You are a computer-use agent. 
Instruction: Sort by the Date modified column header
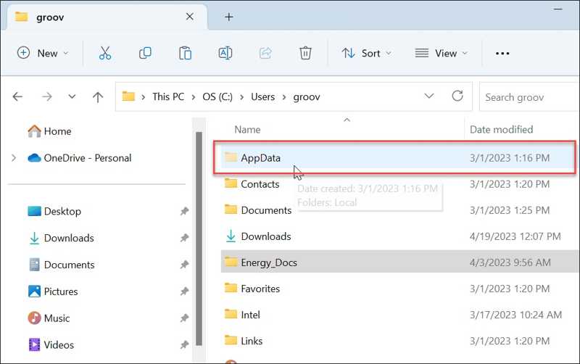501,130
